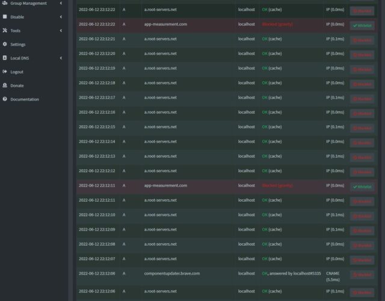
Task: Whitelist app-measurement.com from 22:12:11 row
Action: click(362, 187)
